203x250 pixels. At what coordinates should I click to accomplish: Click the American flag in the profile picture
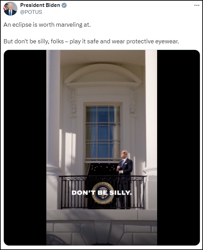tap(6, 7)
